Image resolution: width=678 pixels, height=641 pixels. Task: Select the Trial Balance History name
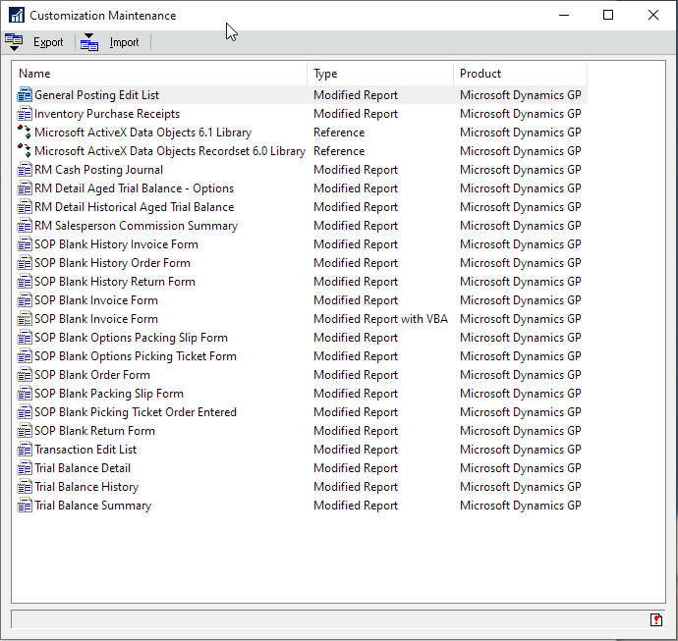(x=86, y=487)
